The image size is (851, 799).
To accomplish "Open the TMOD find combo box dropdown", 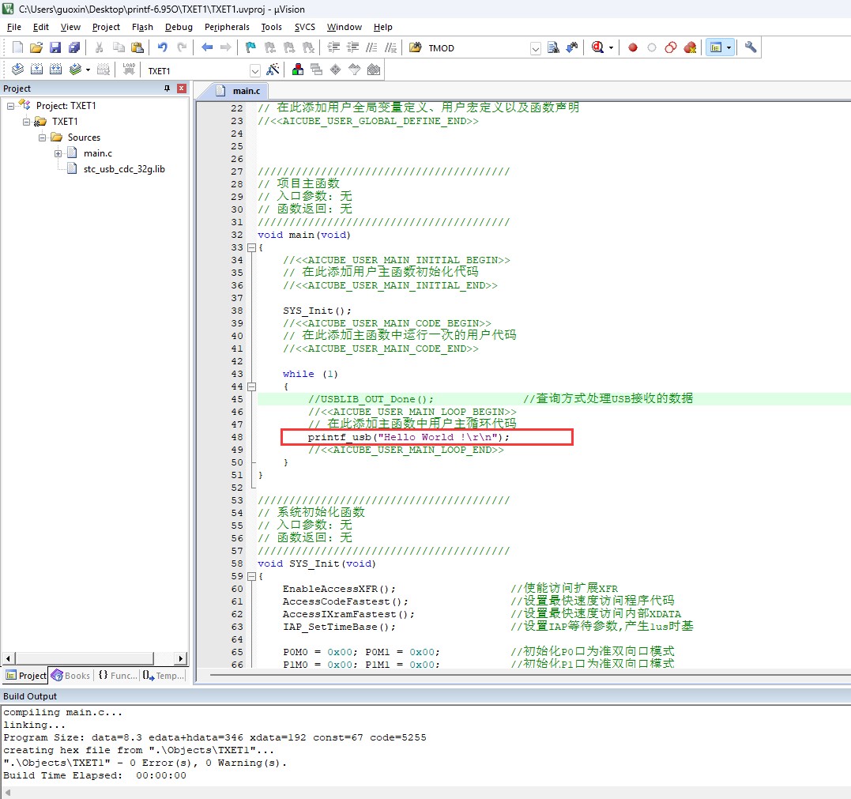I will (535, 48).
